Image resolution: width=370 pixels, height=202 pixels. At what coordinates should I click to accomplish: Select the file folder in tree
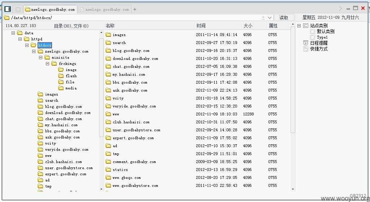70,82
